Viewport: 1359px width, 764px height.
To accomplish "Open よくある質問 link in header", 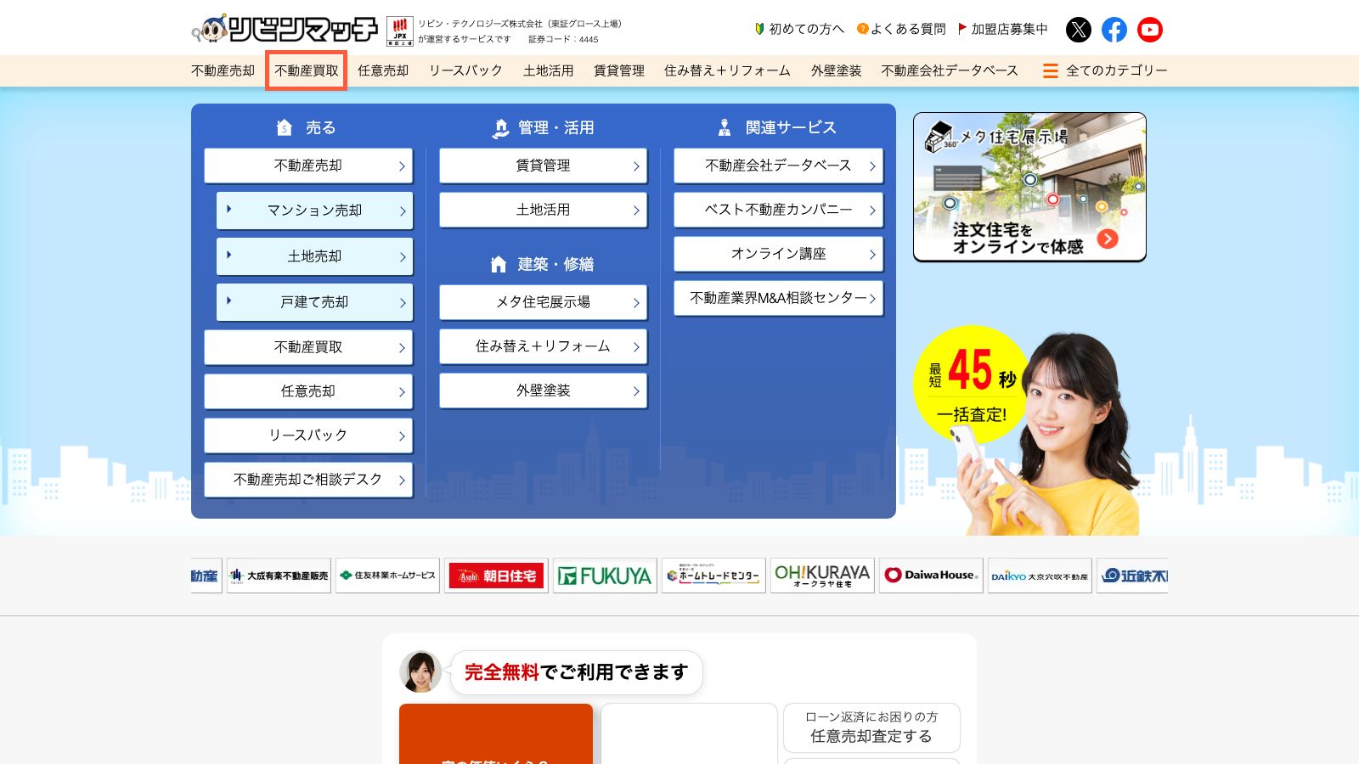I will pos(901,29).
